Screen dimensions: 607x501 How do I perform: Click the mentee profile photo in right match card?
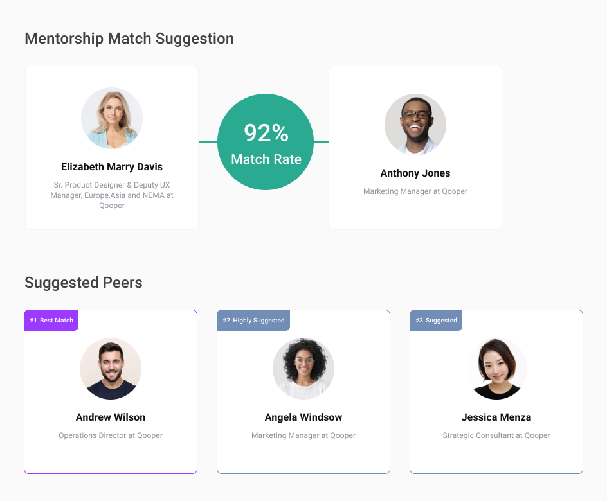click(415, 125)
